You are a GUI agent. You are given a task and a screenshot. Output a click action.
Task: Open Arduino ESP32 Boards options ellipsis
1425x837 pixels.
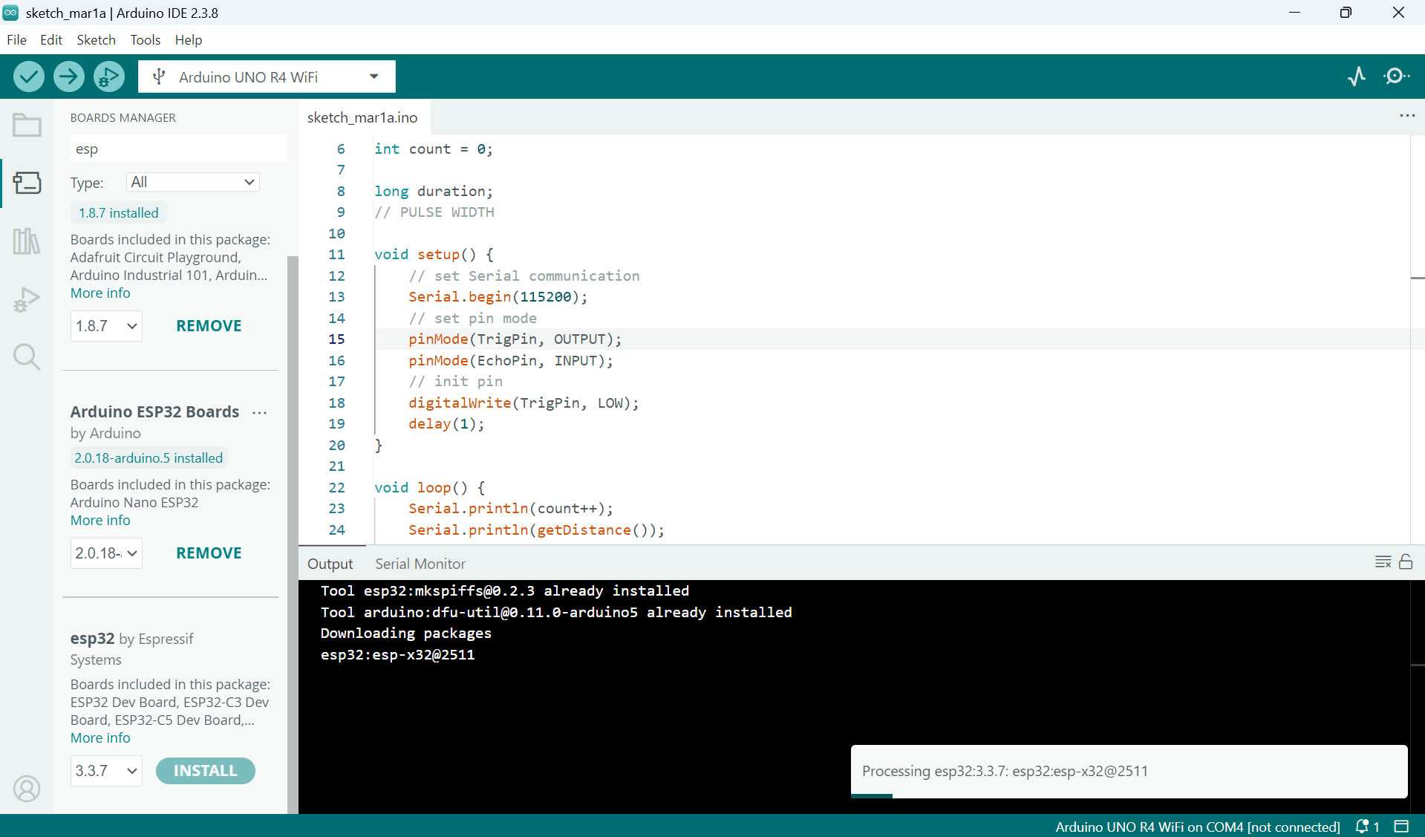tap(259, 412)
